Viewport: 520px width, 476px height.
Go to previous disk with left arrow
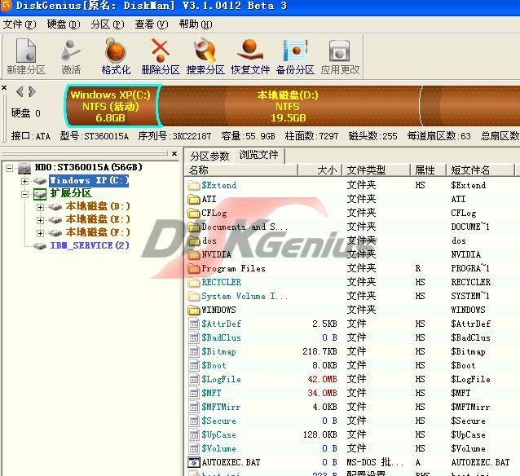(20, 91)
